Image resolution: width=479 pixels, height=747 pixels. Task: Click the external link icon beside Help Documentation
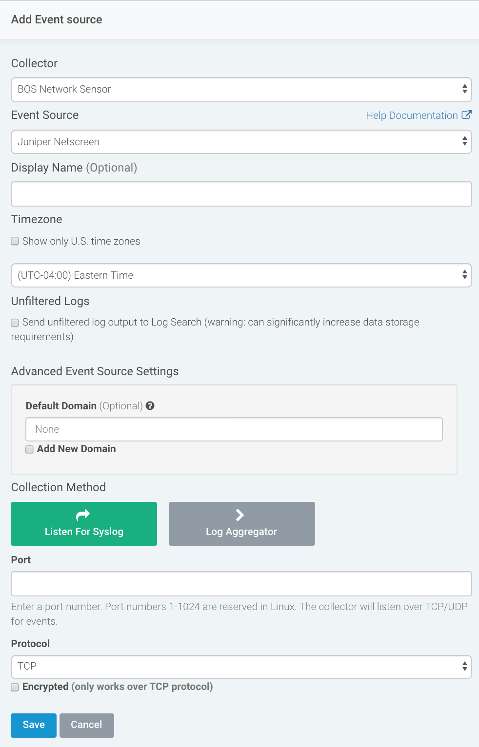coord(467,115)
